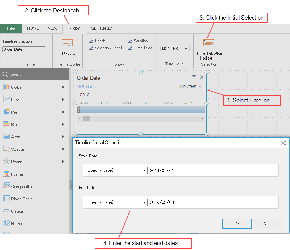Toggle the Scrollbar checkbox
The image size is (290, 250).
(130, 41)
